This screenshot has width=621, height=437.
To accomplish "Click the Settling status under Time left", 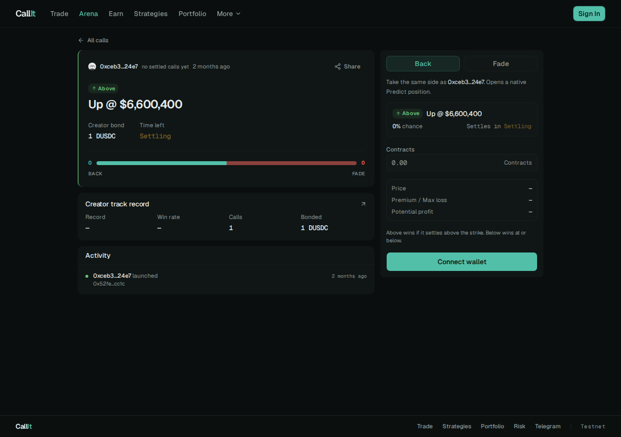I will [x=155, y=136].
